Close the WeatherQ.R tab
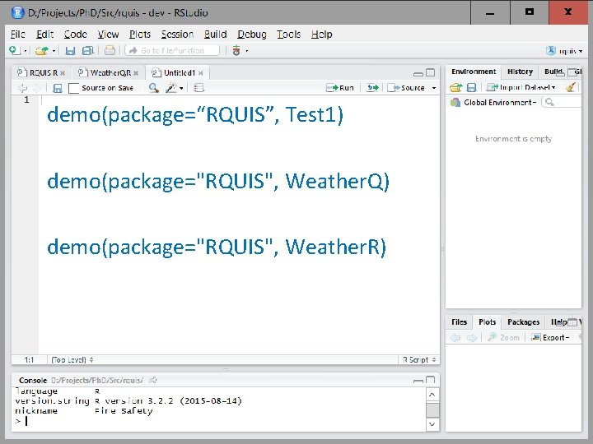The image size is (593, 444). coord(136,73)
